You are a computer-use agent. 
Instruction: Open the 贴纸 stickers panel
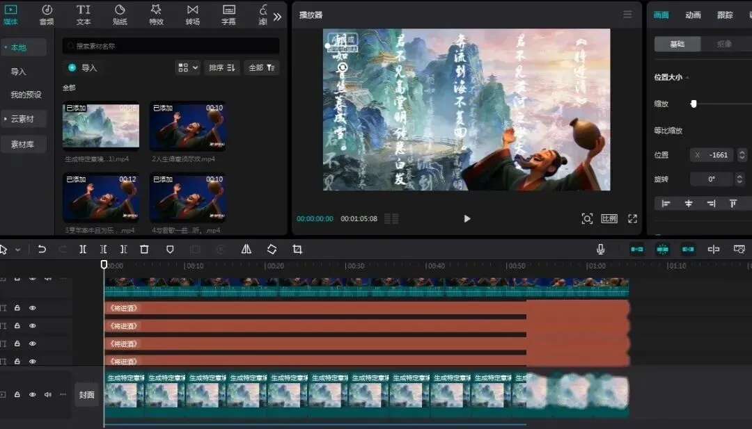click(x=120, y=15)
